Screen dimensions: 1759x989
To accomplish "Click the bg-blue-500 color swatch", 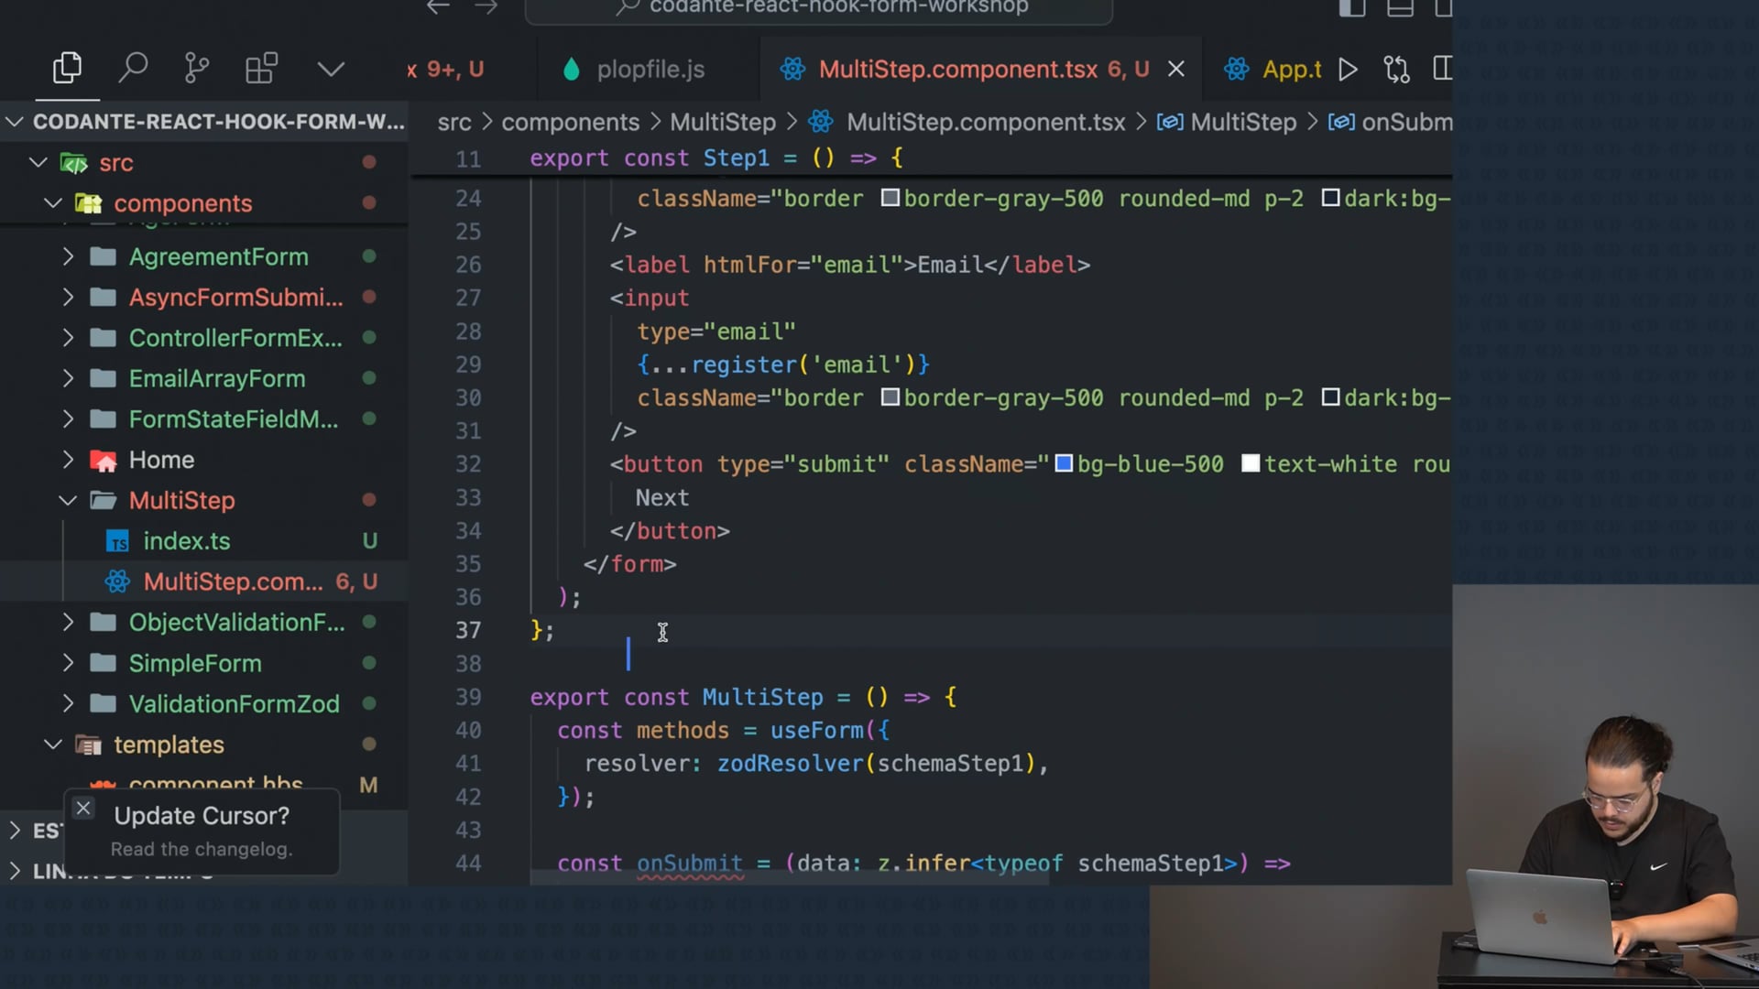I will (x=1064, y=464).
